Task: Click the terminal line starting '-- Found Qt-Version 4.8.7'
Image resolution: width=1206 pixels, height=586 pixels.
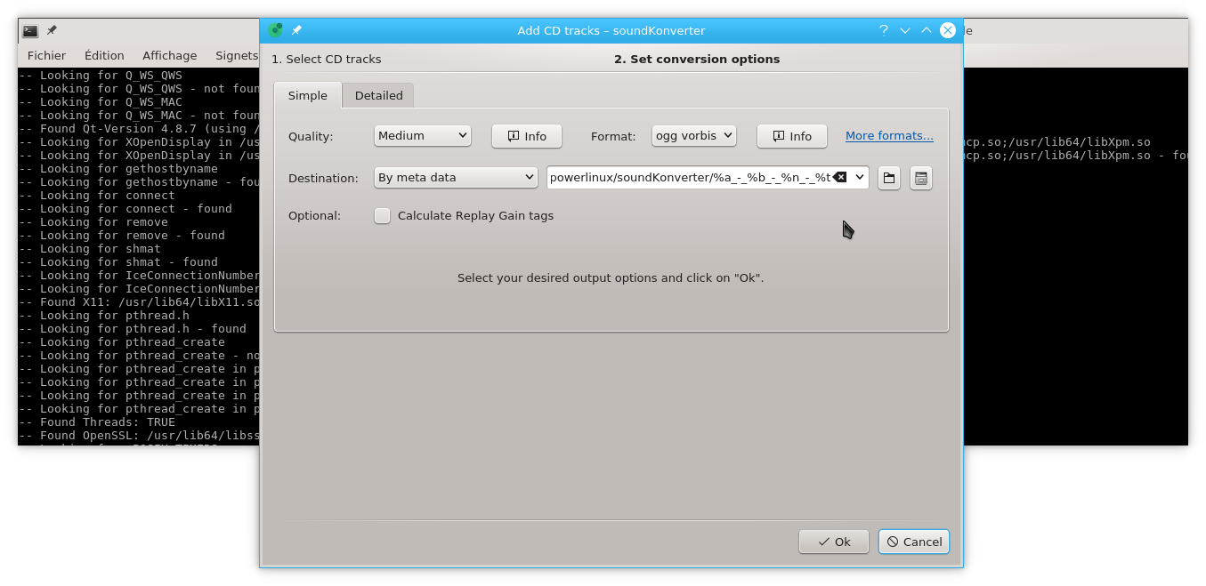Action: click(x=139, y=129)
